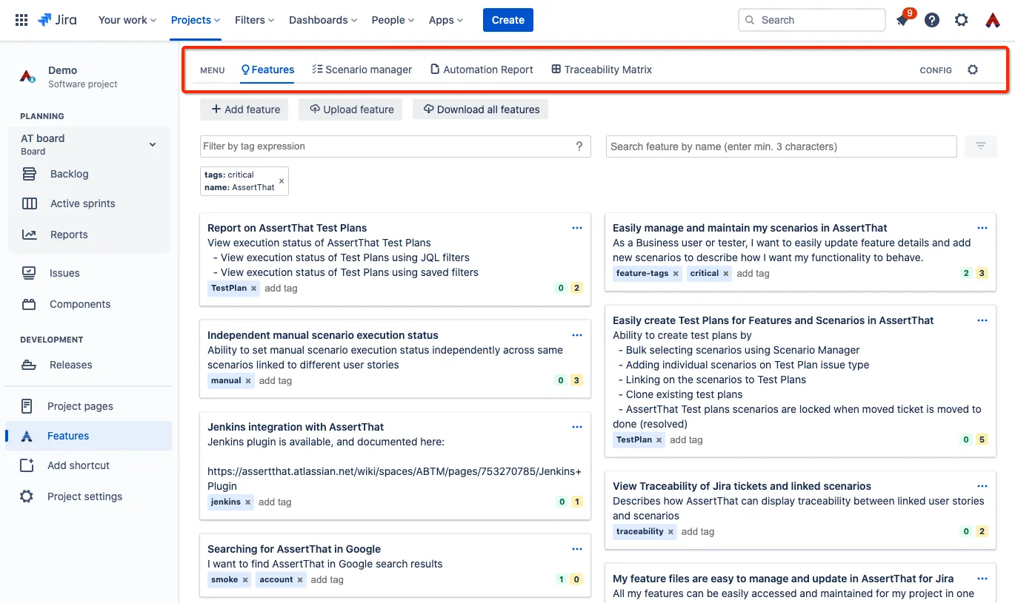Show tag expression help question mark

coord(579,146)
